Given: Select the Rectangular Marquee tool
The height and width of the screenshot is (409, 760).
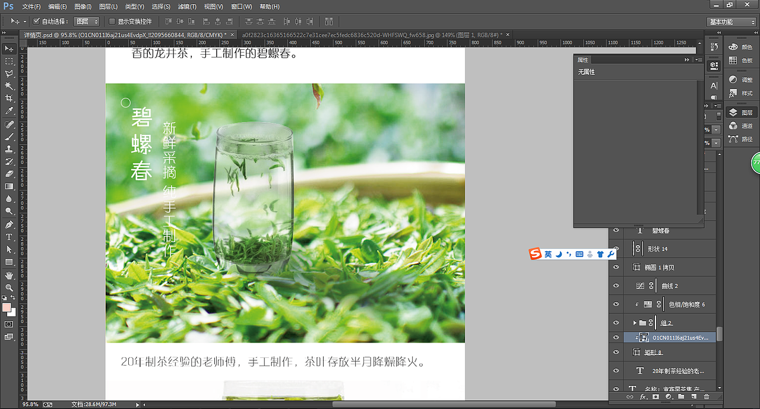Looking at the screenshot, I should coord(9,61).
